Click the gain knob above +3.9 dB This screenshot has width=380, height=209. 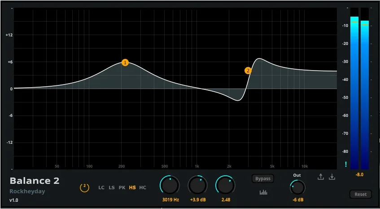197,185
